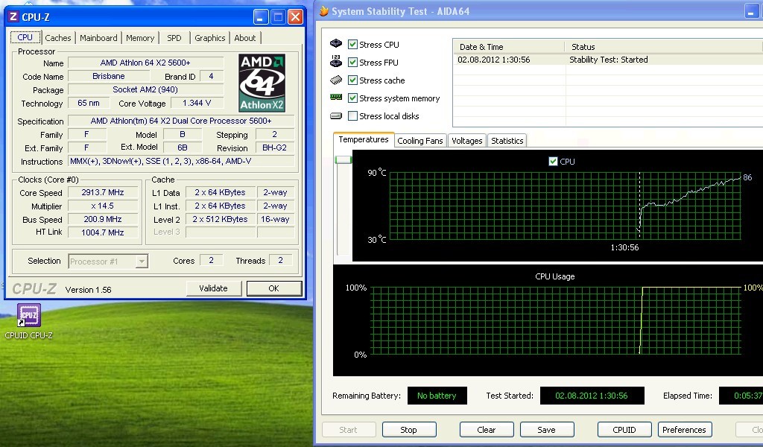This screenshot has height=447, width=763.
Task: Click the AMD Athlon 64 X2 logo
Action: pos(262,83)
